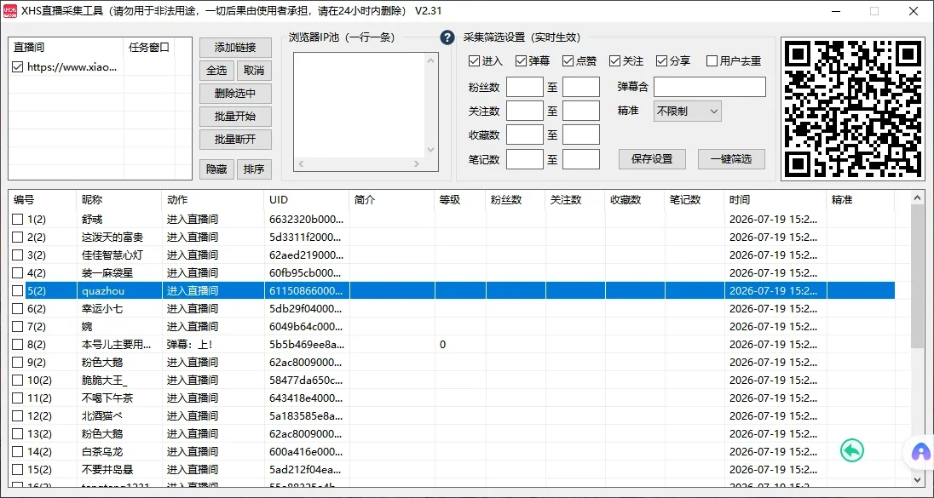934x498 pixels.
Task: Click the data table vertical scrollbar thumb
Action: pos(918,276)
